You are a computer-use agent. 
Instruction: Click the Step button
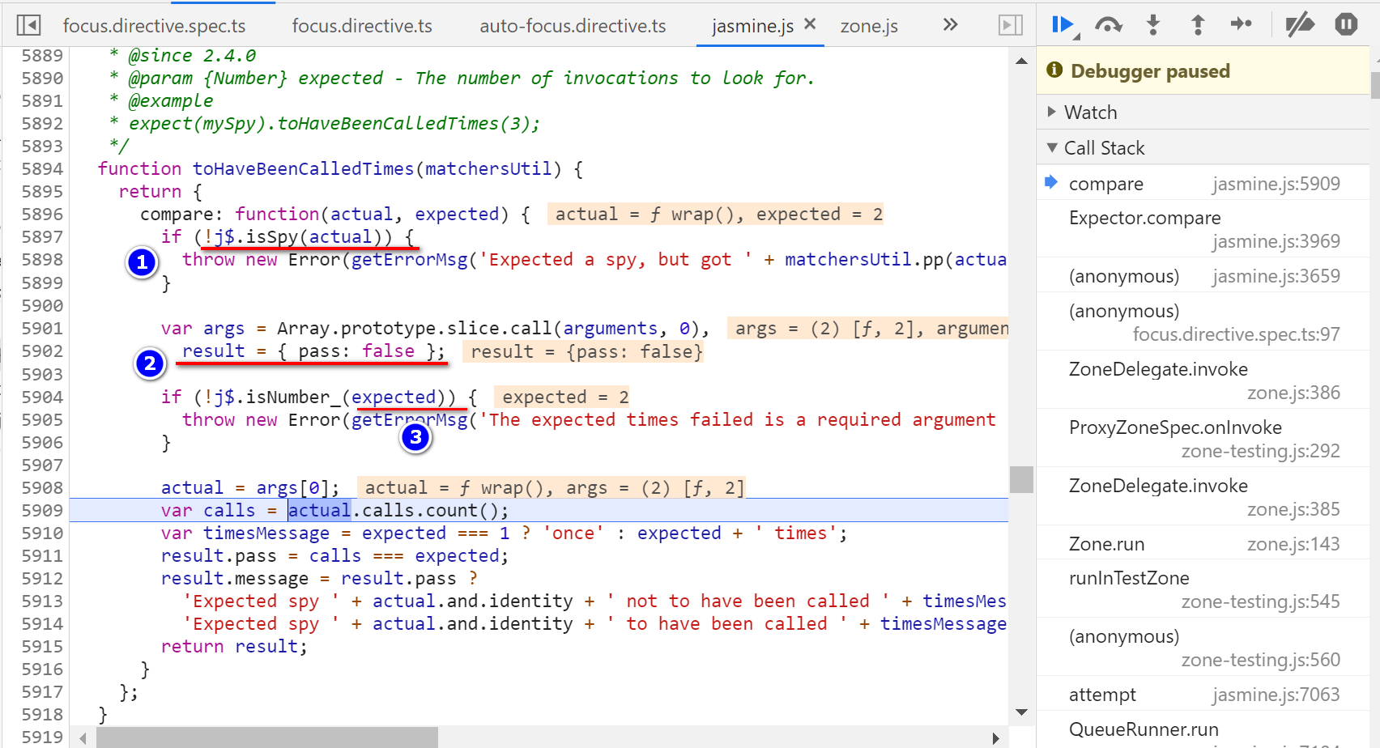[1241, 24]
